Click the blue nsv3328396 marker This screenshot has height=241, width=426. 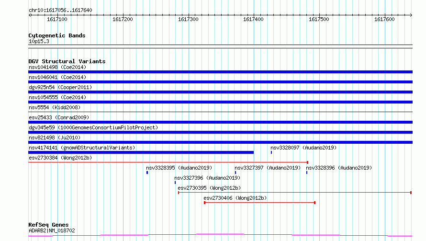(x=307, y=172)
